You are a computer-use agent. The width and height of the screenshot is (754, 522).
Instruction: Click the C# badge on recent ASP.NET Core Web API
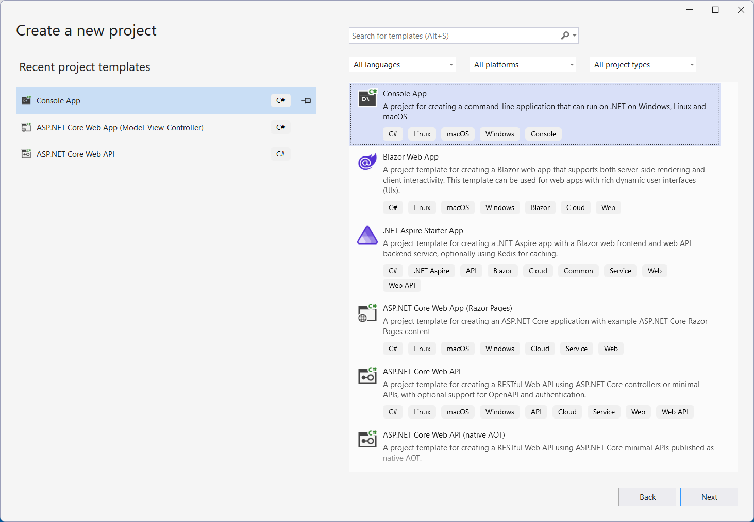point(280,154)
